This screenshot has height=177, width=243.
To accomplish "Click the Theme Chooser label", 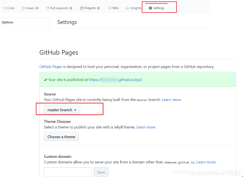I will [x=57, y=122].
